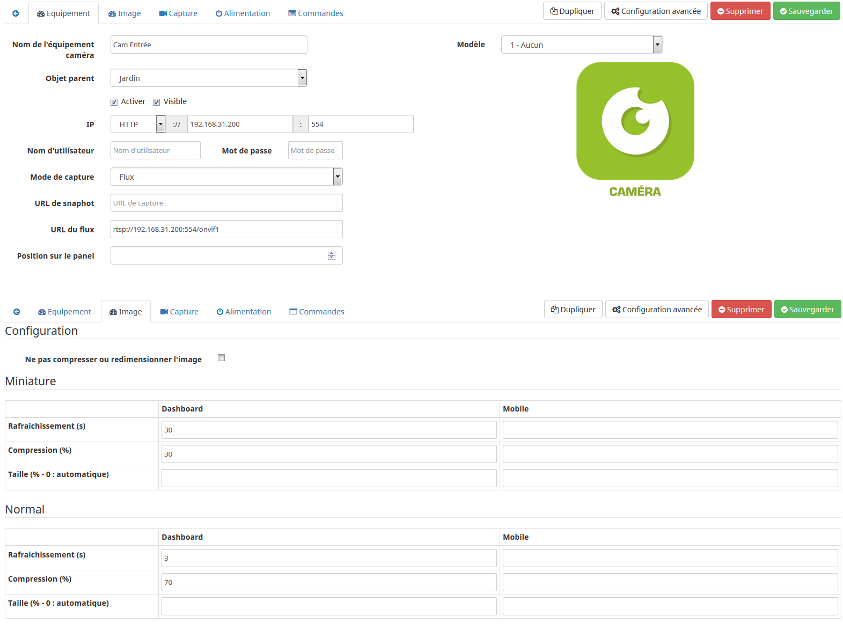
Task: Click Position sur le panel spinner arrows
Action: [332, 255]
